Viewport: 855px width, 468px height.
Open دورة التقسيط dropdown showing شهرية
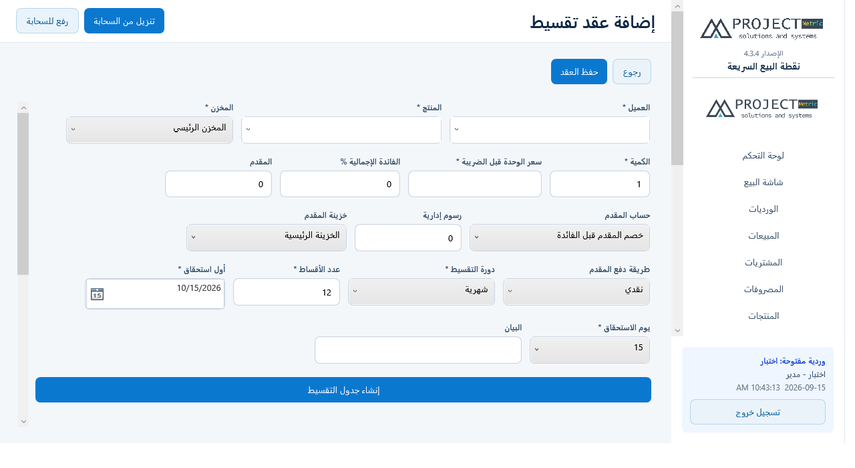point(421,291)
